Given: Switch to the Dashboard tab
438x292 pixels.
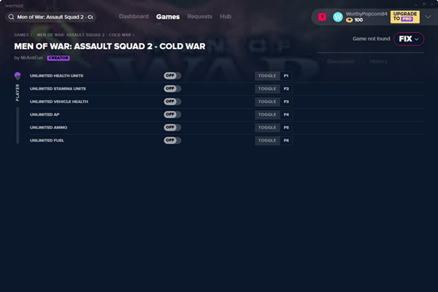Looking at the screenshot, I should [134, 17].
